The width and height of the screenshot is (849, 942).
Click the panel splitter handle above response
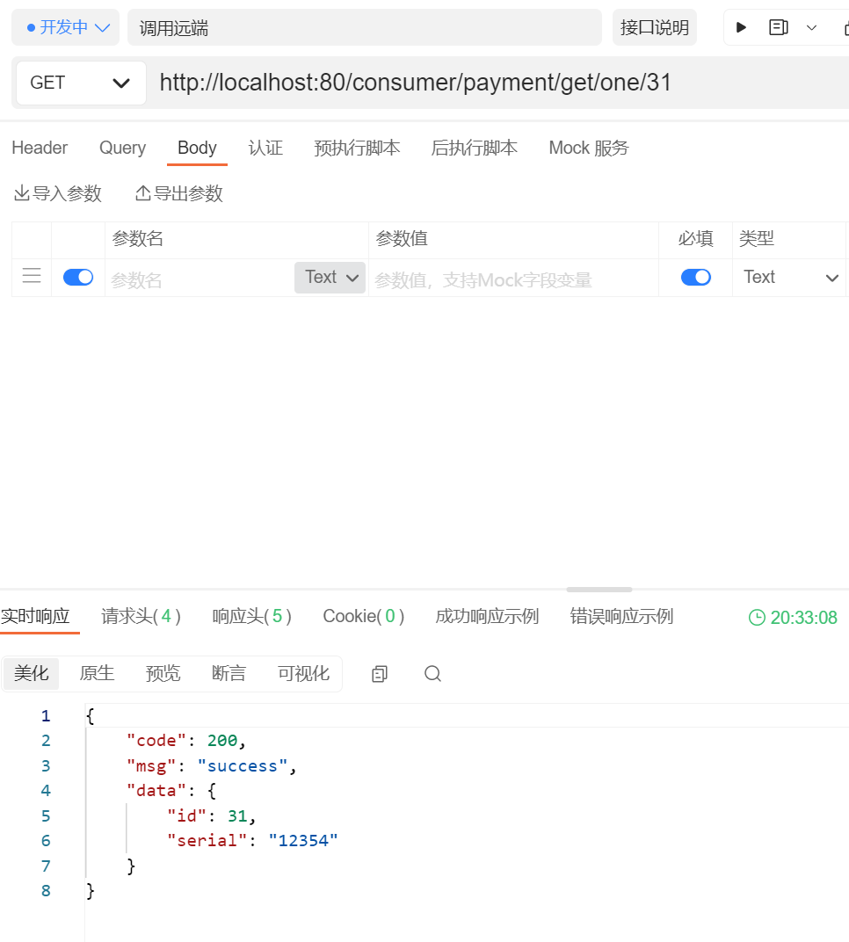coord(599,590)
